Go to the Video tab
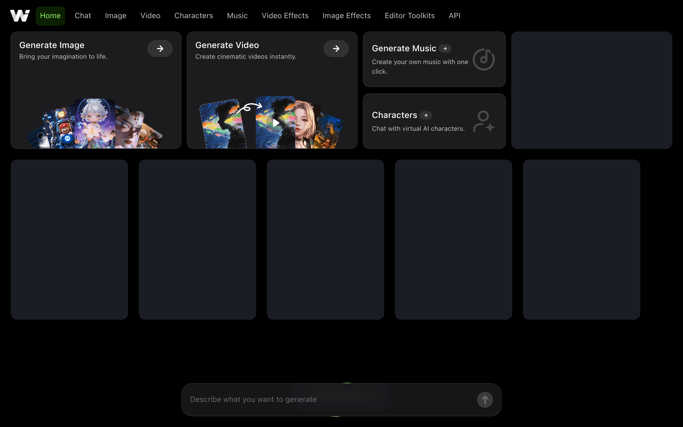 point(150,16)
